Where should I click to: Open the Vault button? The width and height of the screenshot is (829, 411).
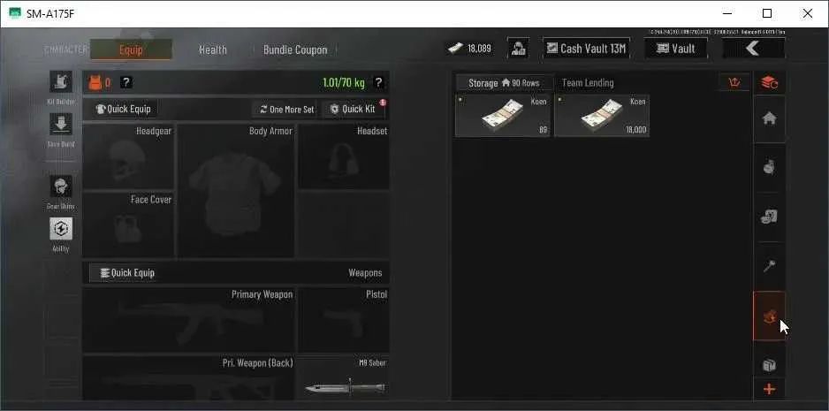click(676, 49)
